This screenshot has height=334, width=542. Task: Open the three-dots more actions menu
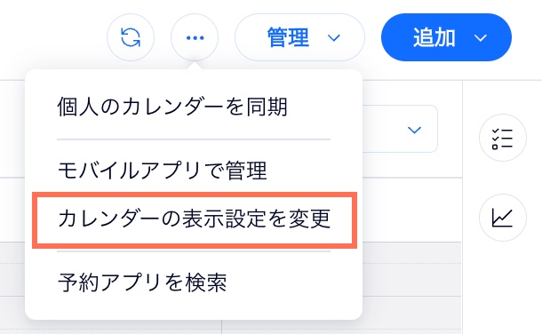(x=195, y=37)
